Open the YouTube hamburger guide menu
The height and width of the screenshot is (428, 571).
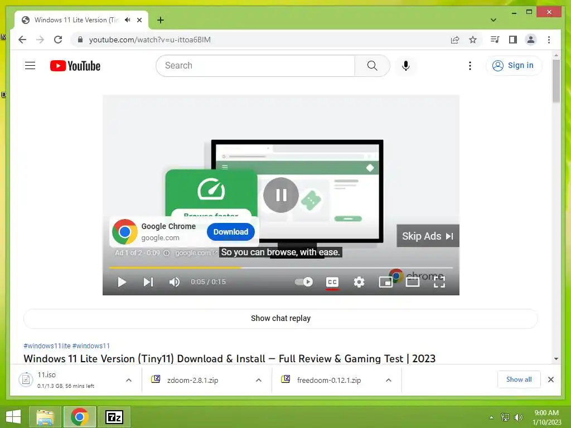pyautogui.click(x=30, y=66)
